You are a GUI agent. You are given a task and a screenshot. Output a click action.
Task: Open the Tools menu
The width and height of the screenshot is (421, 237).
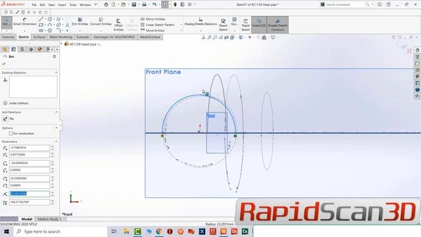coord(73,5)
